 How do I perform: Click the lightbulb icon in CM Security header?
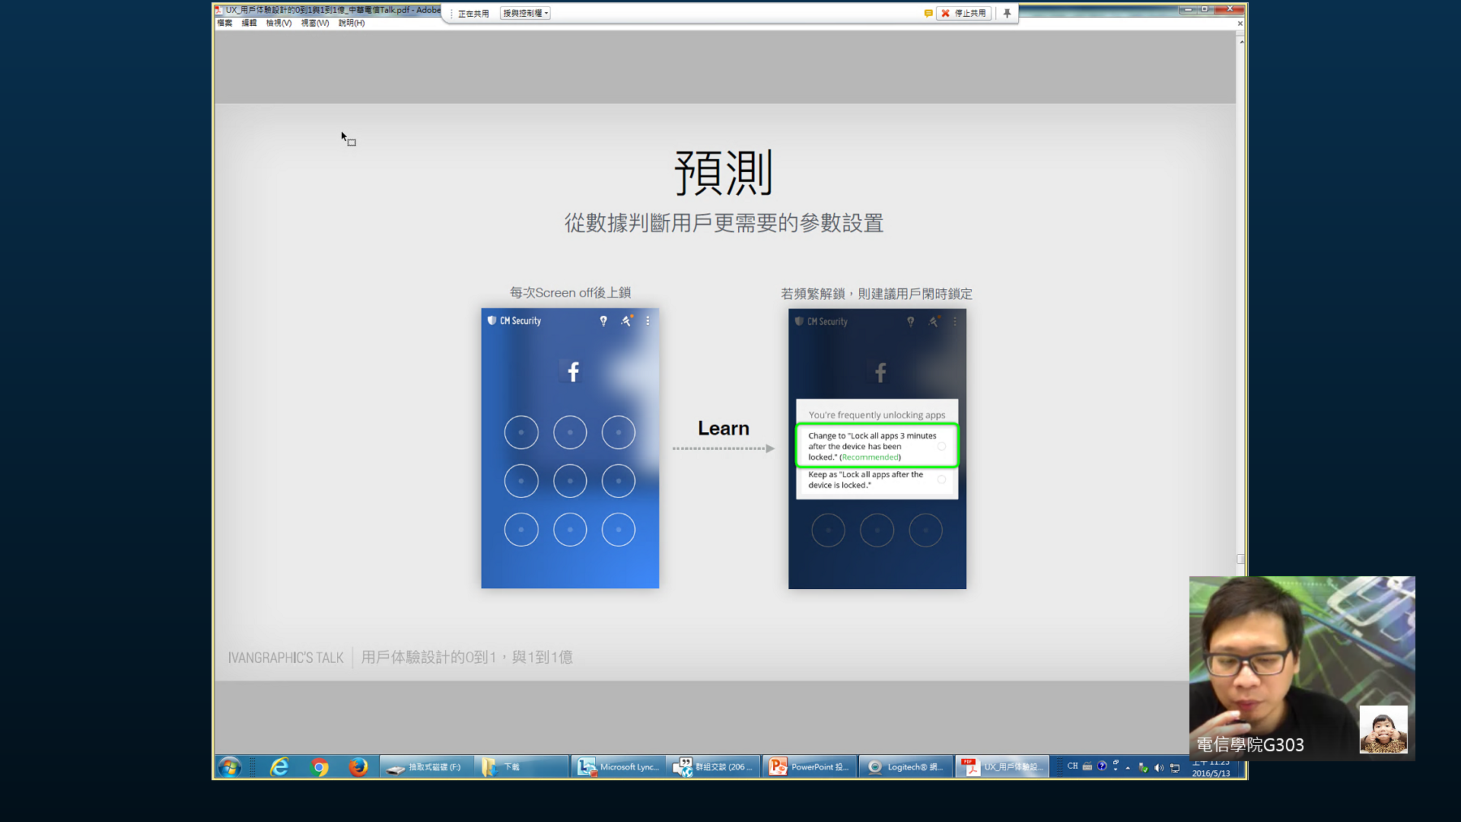tap(603, 321)
